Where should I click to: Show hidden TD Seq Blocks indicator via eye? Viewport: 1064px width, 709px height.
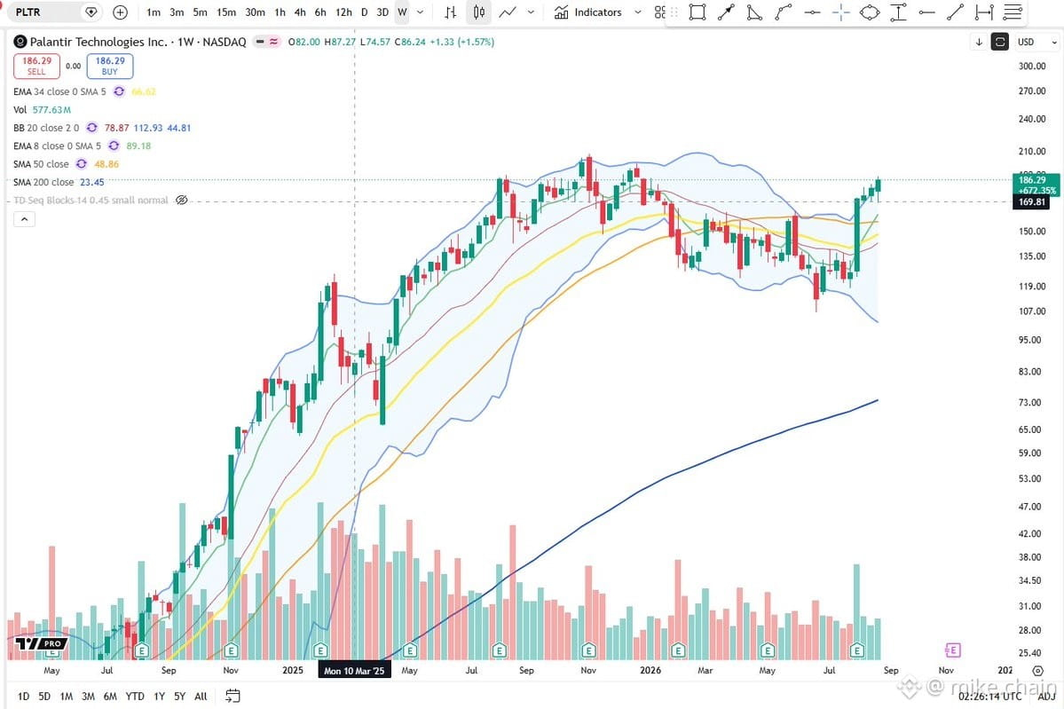tap(181, 201)
